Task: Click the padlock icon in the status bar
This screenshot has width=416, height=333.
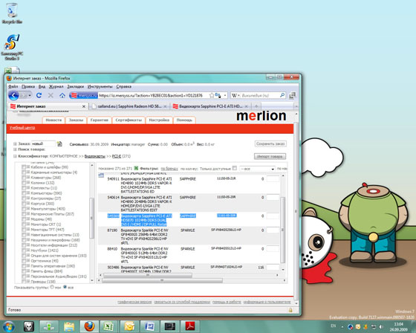Action: point(290,310)
